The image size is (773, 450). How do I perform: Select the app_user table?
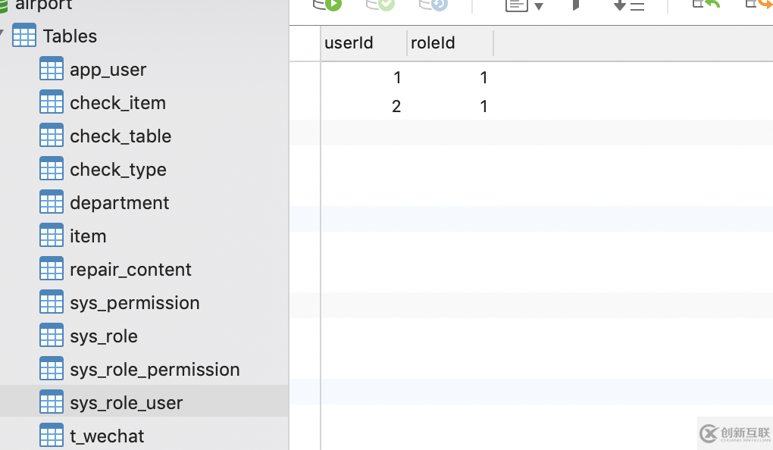(108, 70)
